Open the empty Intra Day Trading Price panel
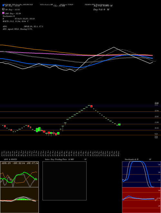Screen dimensions: 161x213 click(64, 181)
